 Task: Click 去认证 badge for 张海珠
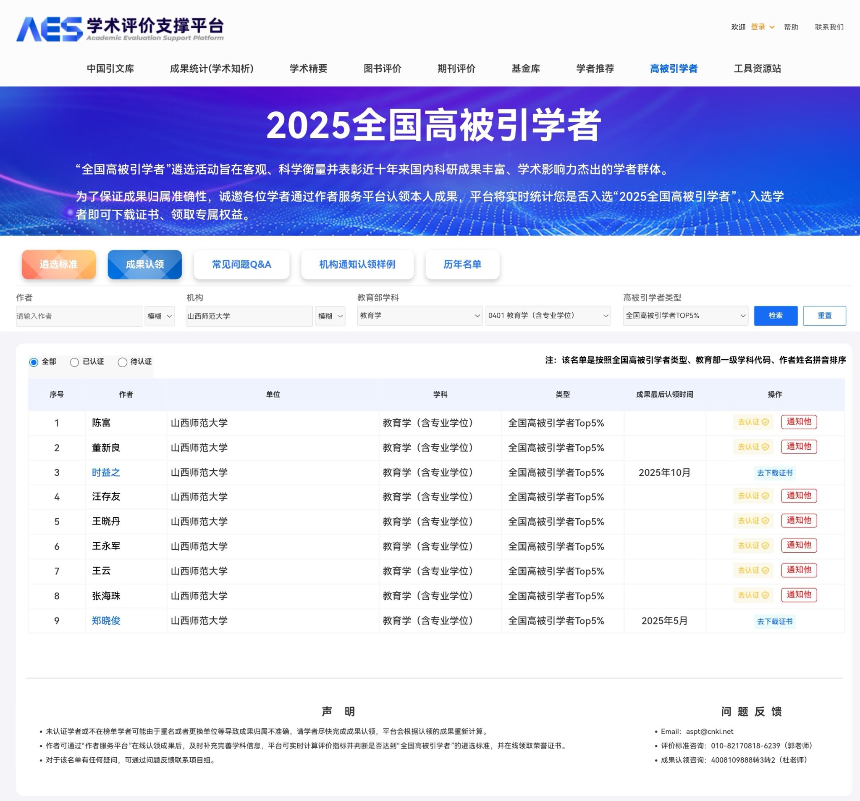(x=753, y=595)
